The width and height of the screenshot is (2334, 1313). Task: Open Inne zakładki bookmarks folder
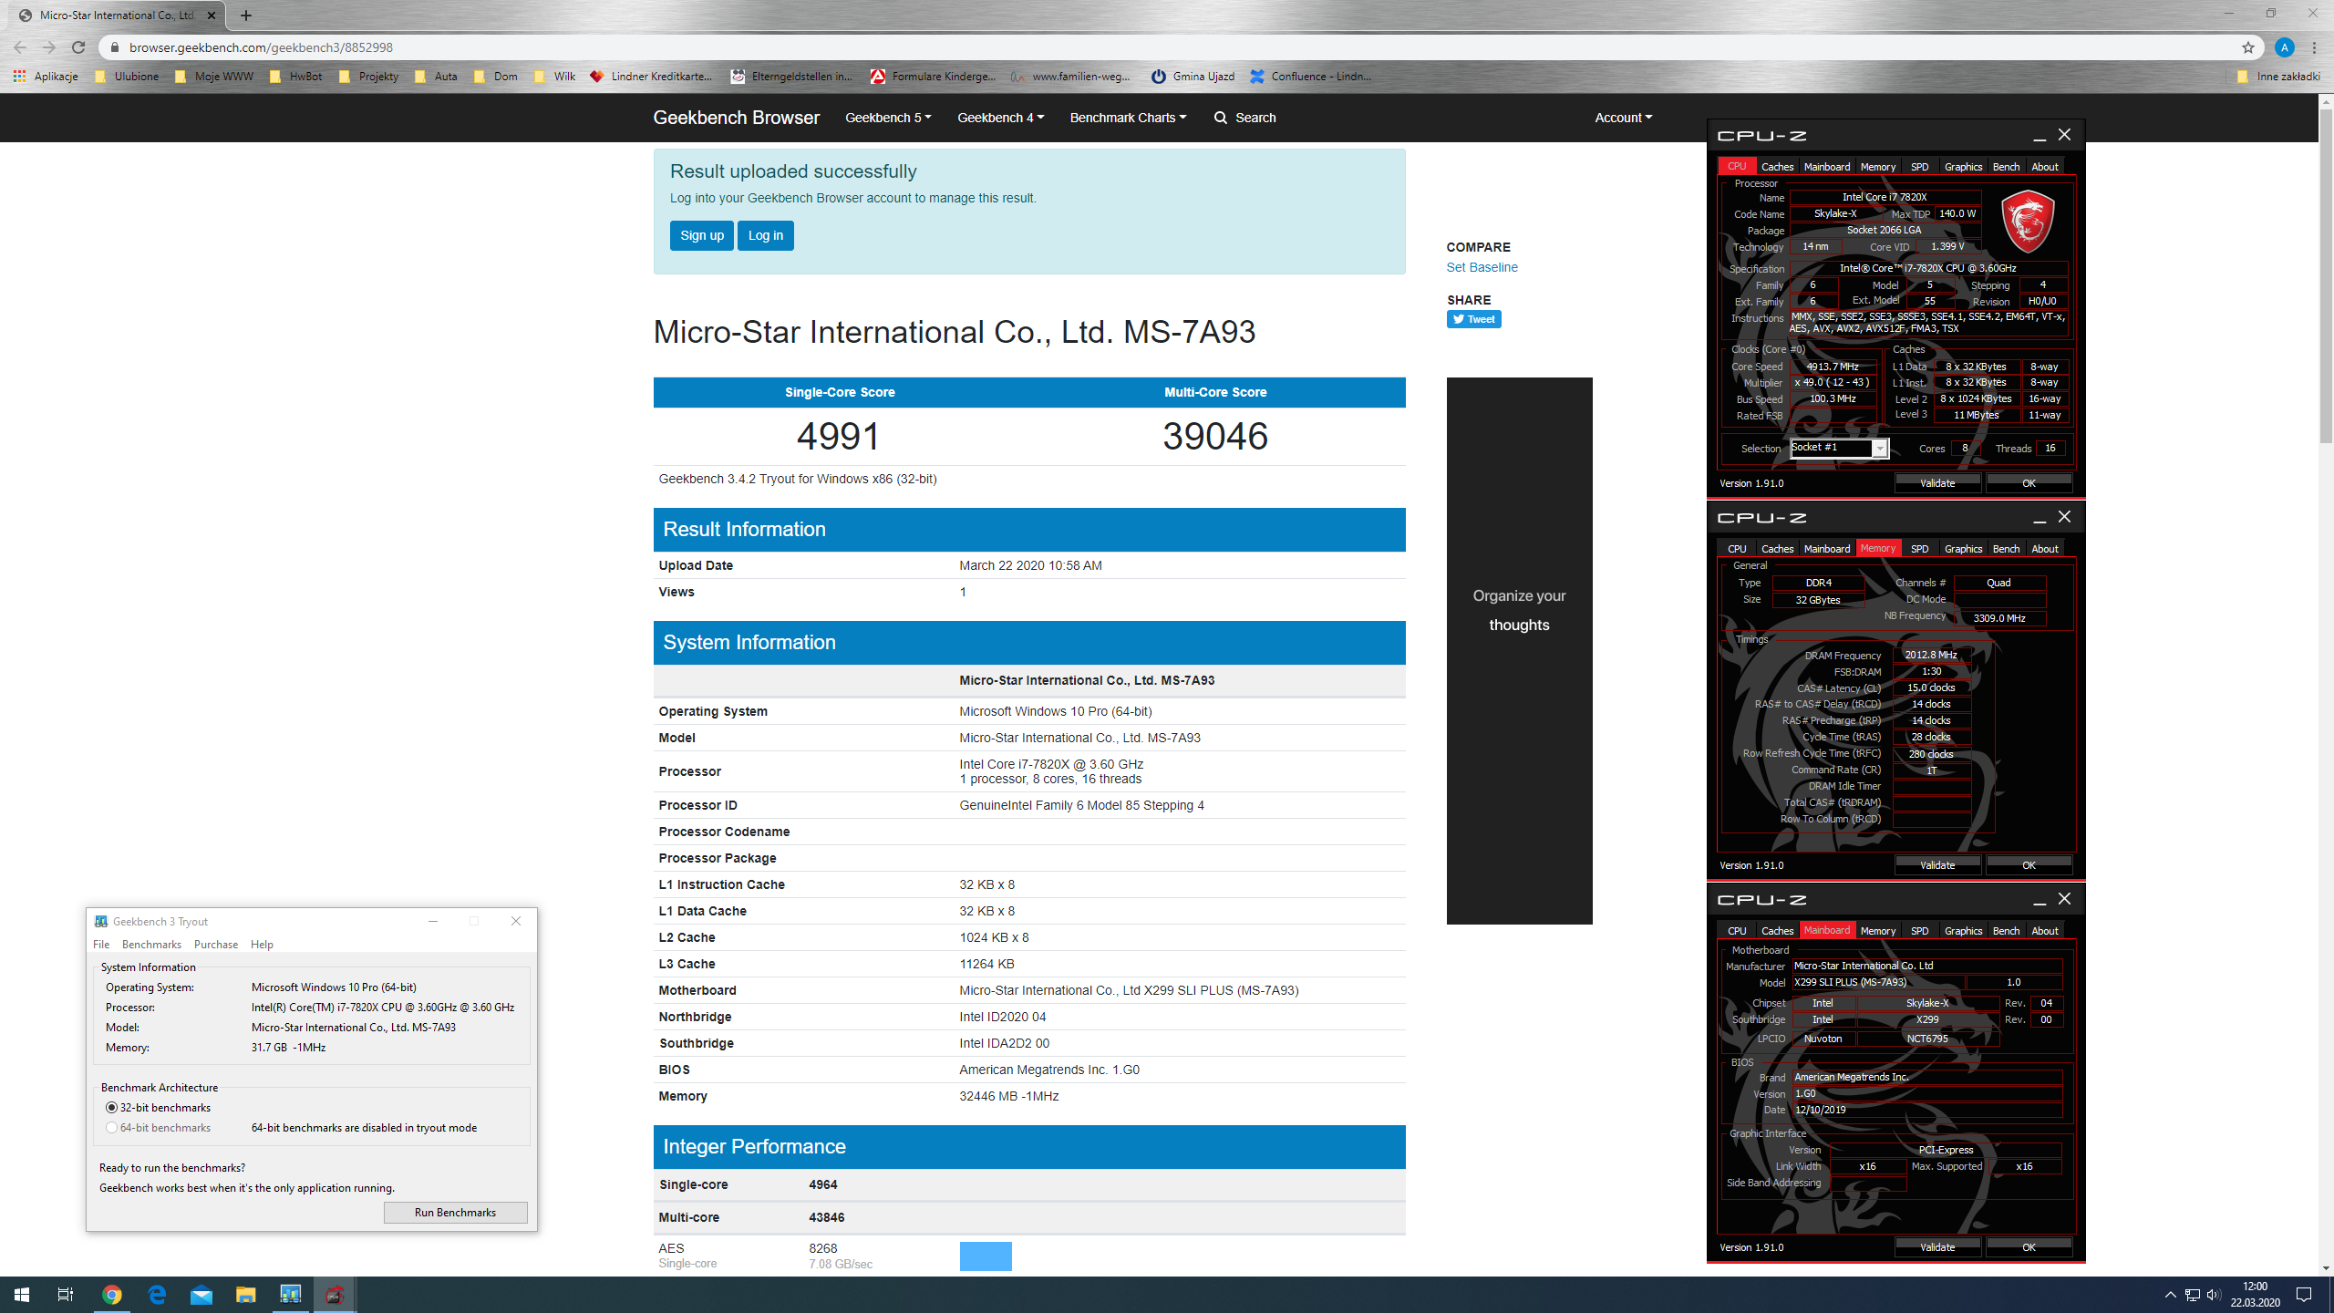(2278, 77)
